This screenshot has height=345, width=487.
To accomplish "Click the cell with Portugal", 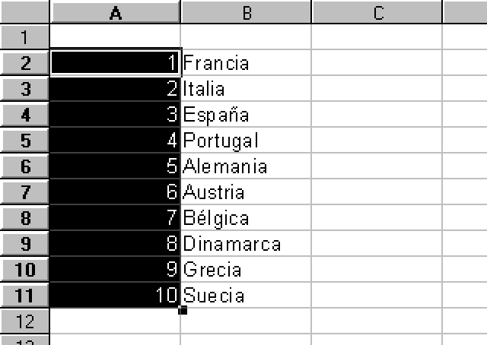I will 246,141.
